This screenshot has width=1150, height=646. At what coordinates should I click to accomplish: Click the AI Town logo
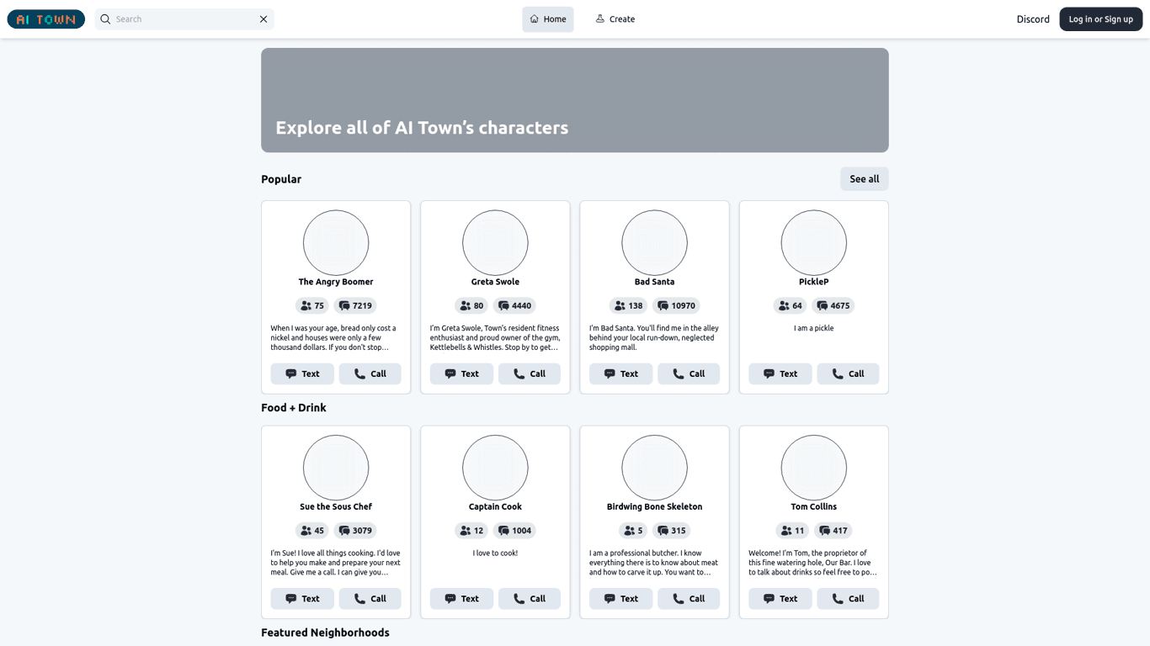(x=46, y=19)
